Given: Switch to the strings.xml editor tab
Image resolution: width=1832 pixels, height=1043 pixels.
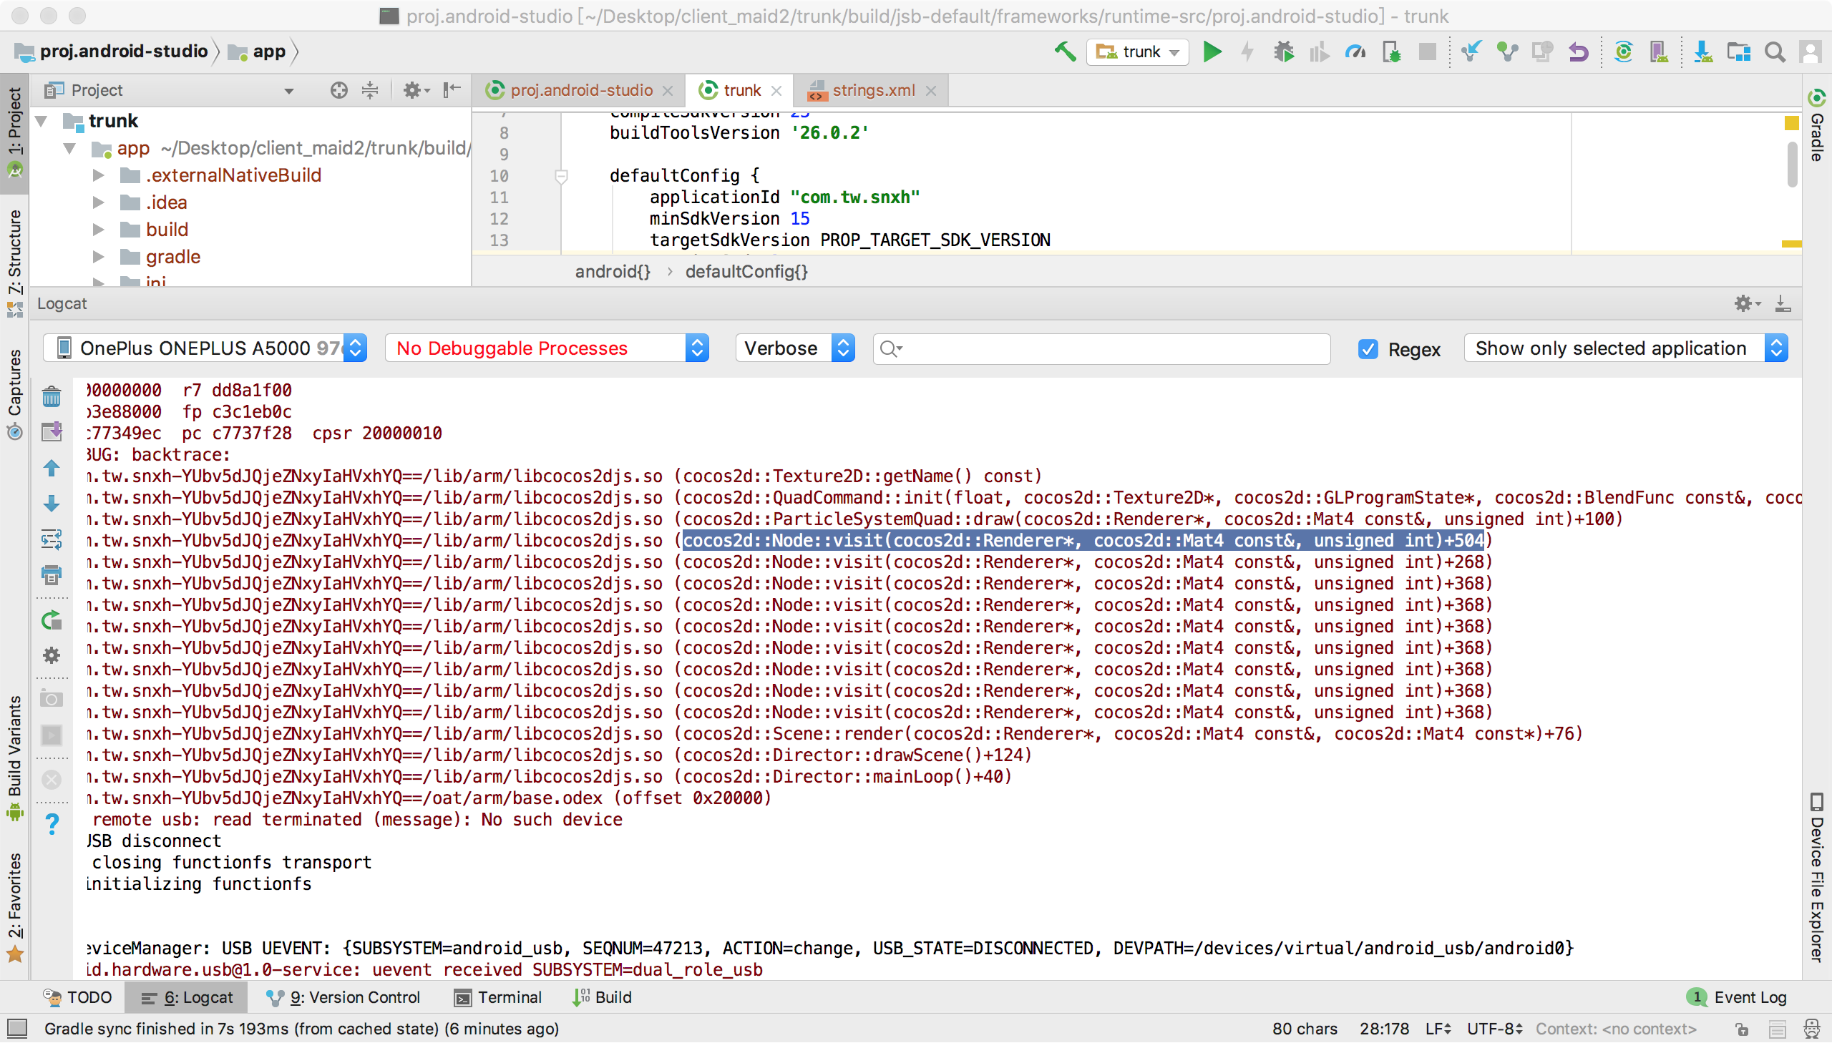Looking at the screenshot, I should click(x=872, y=90).
